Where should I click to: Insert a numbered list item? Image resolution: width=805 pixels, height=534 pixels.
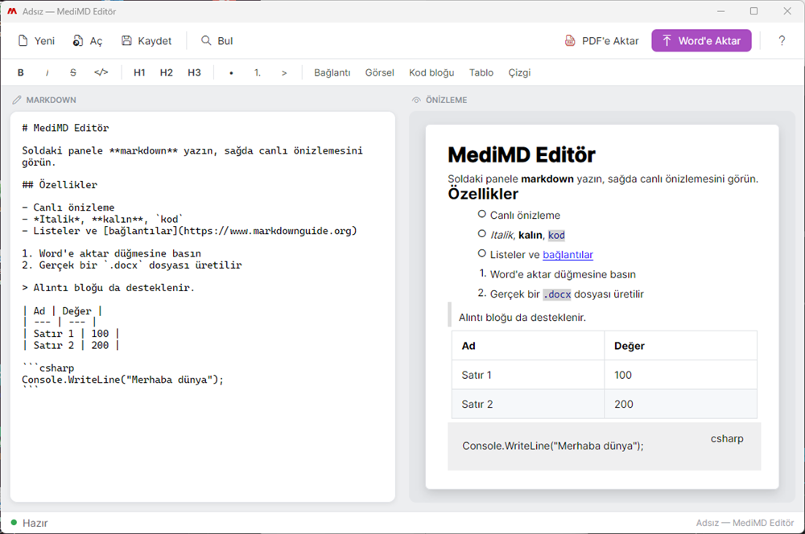[258, 73]
